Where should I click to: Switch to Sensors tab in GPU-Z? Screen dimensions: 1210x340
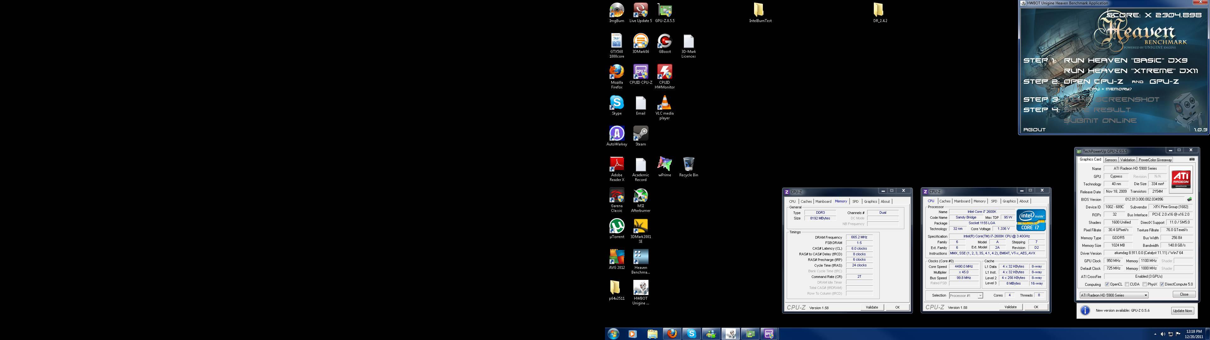[1110, 160]
